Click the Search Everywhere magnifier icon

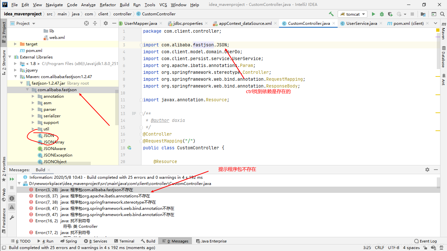tap(442, 14)
